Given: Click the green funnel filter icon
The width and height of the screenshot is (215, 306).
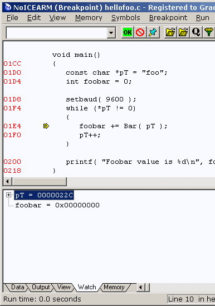Looking at the screenshot, I should click(209, 32).
